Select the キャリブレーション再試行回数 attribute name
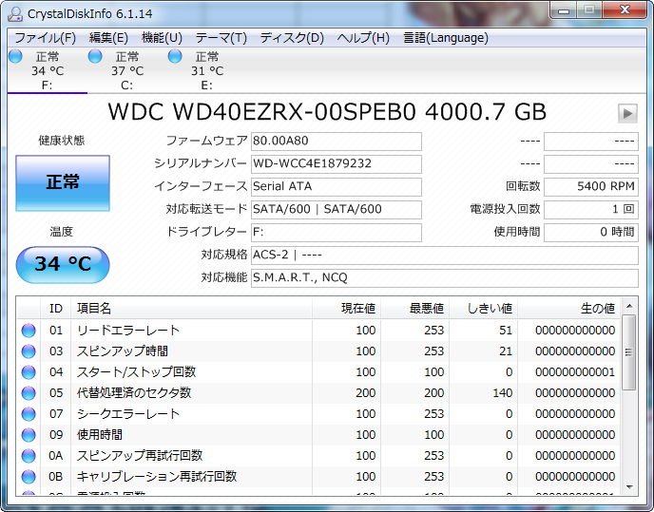The image size is (654, 512). [x=157, y=477]
